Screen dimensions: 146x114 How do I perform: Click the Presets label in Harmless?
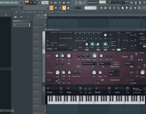(138, 30)
